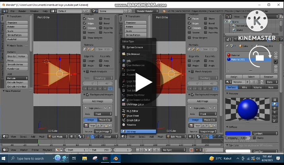The width and height of the screenshot is (284, 165).
Task: Enable edge Length info in right properties panel
Action: [x=189, y=61]
